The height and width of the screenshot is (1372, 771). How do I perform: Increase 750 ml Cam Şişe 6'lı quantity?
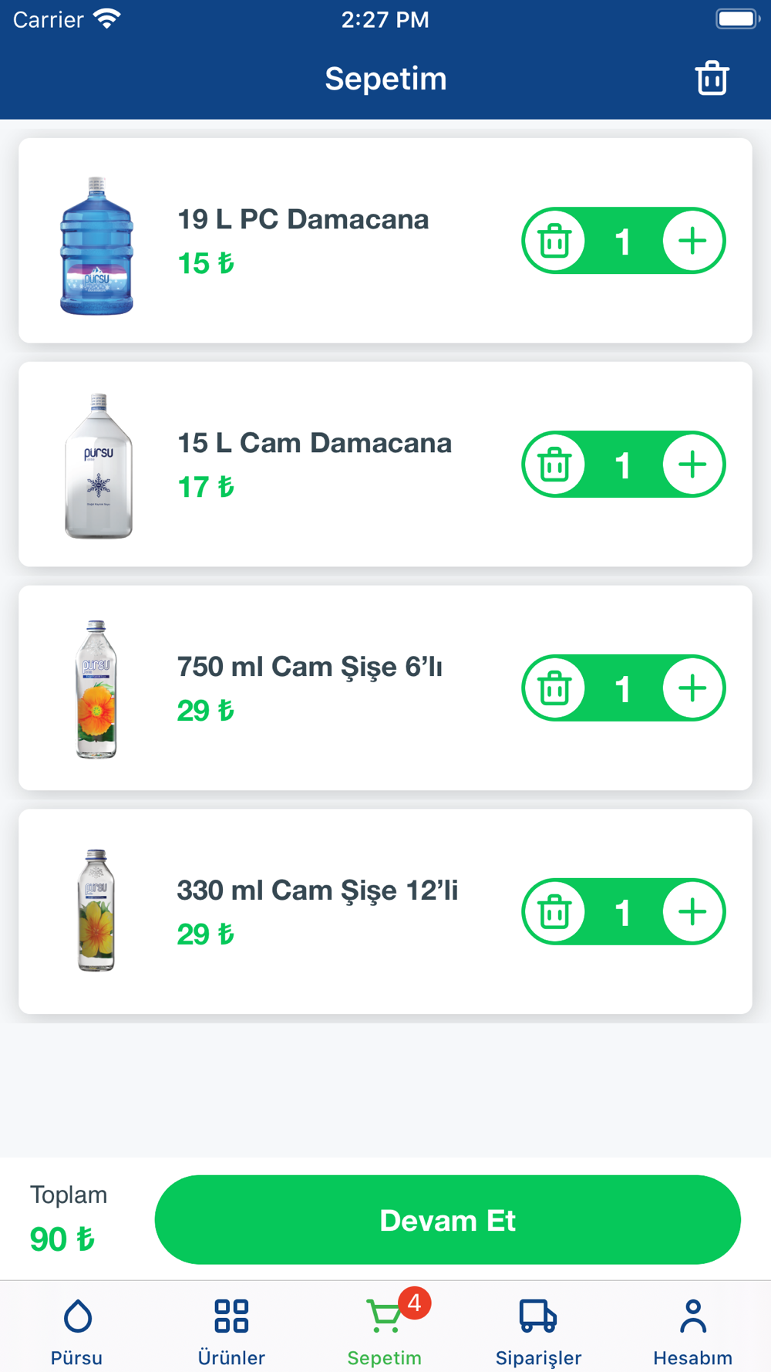pos(692,688)
